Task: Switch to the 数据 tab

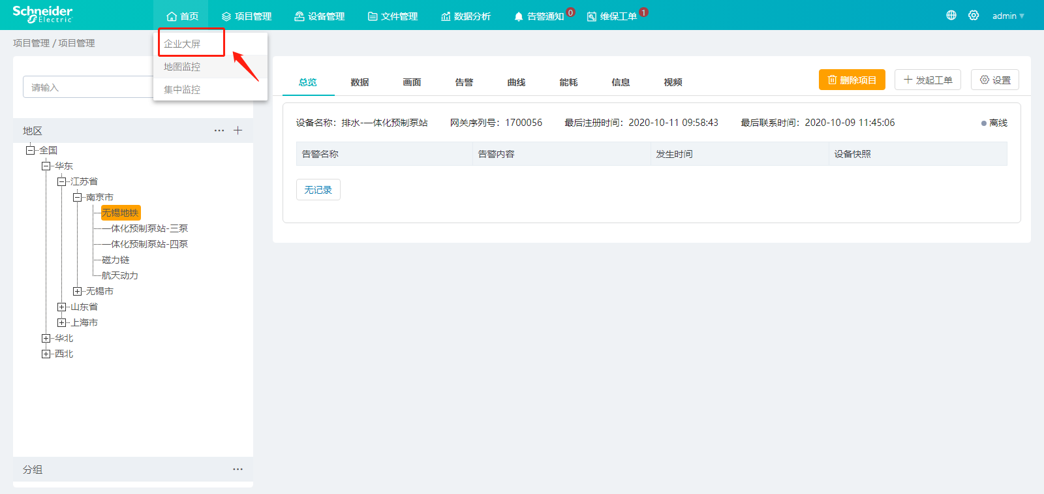Action: (x=360, y=82)
